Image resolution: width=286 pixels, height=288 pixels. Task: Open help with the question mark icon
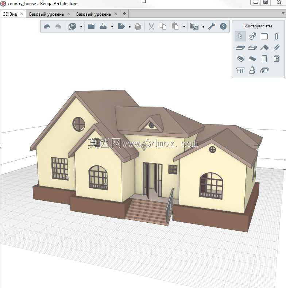tap(223, 26)
